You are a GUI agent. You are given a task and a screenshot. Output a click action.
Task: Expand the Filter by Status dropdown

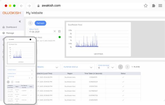click(91, 68)
